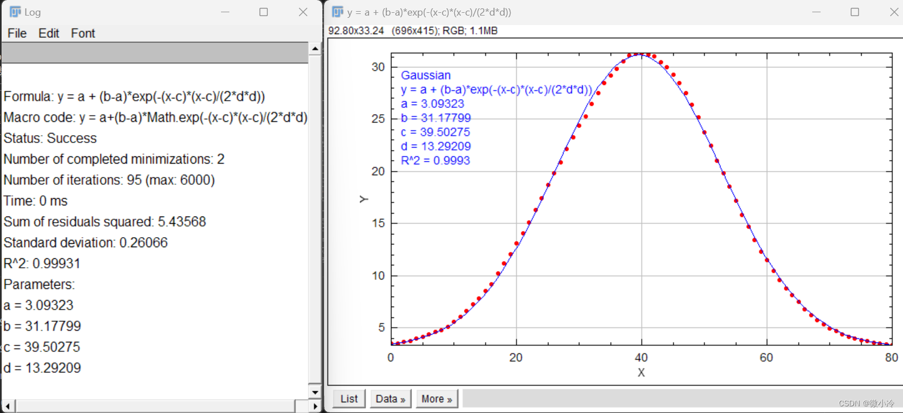Click the 'Status: Success' line in Log
The width and height of the screenshot is (903, 413).
click(50, 138)
